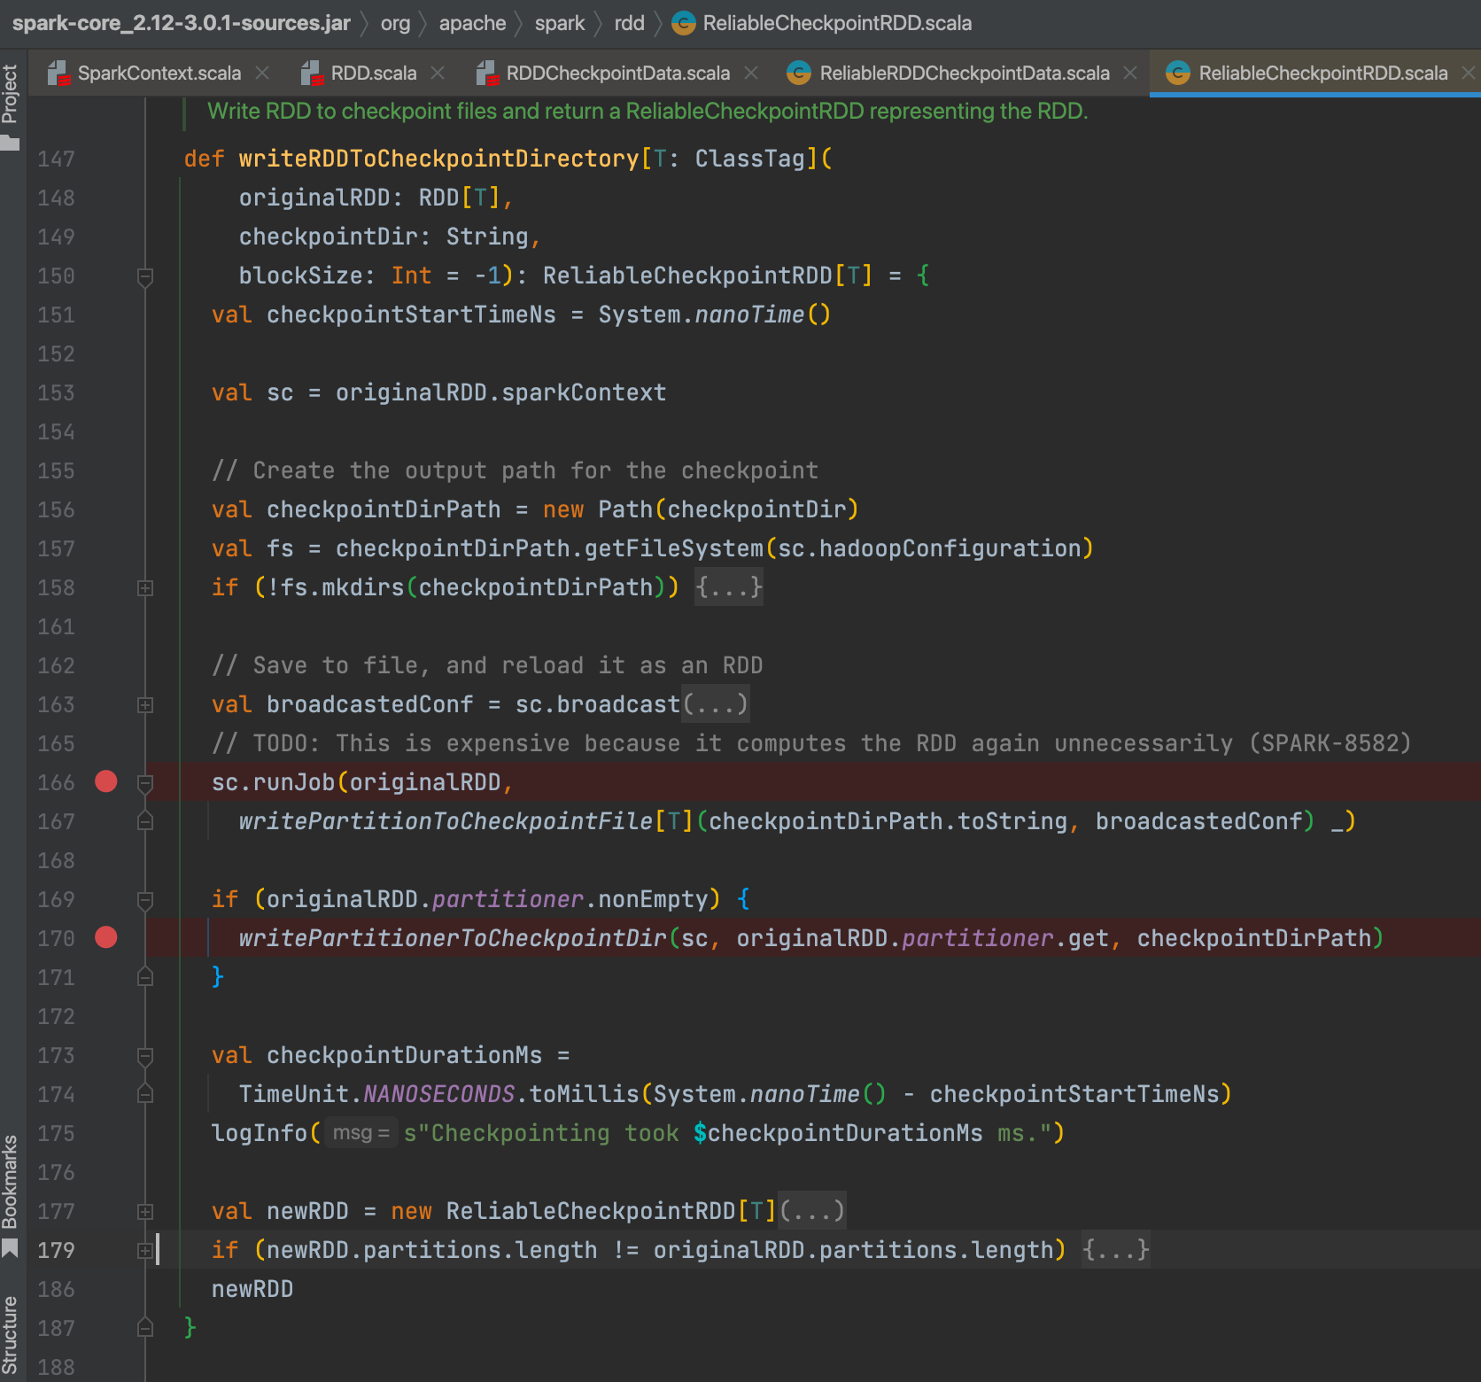The height and width of the screenshot is (1382, 1481).
Task: Collapse fold end marker at line 167
Action: pos(145,821)
